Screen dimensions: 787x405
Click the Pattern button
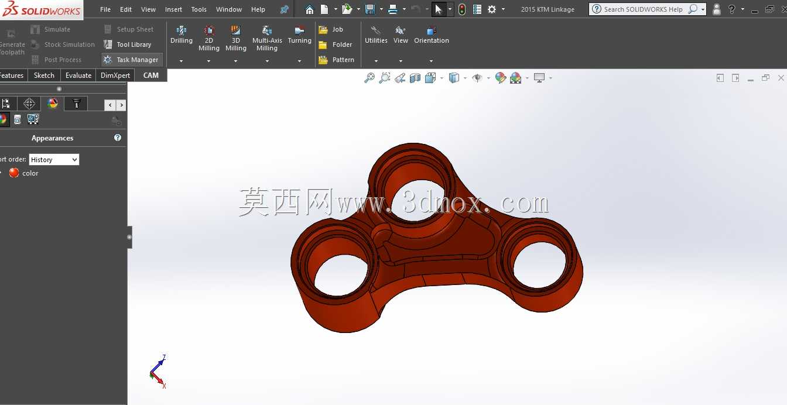click(336, 60)
